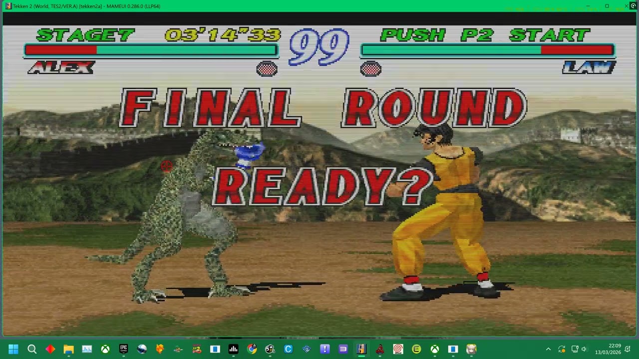
Task: Click the ALEX player name
Action: pos(61,67)
